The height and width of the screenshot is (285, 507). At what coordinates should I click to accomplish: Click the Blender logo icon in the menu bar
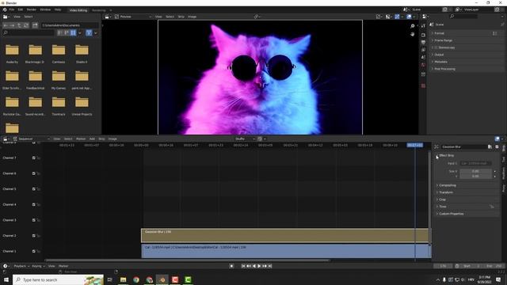pos(5,9)
